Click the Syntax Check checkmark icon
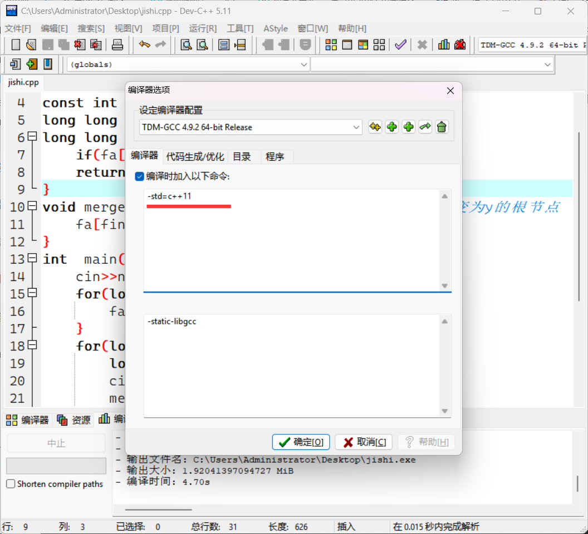588x534 pixels. (x=400, y=45)
